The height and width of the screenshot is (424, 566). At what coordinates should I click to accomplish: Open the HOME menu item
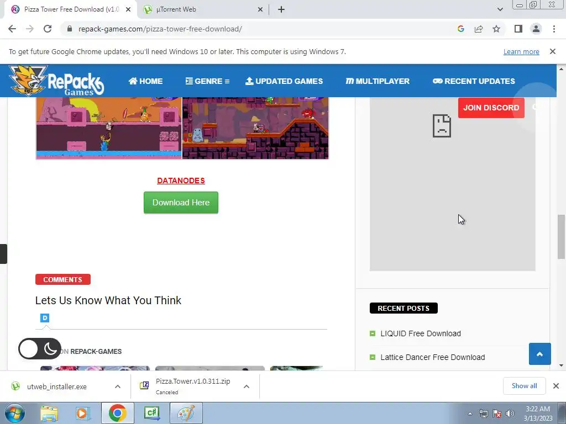tap(145, 81)
